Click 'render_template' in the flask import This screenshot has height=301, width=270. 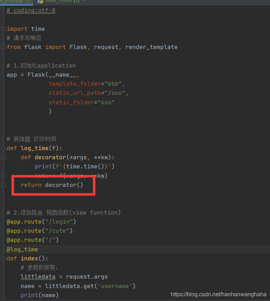[151, 47]
